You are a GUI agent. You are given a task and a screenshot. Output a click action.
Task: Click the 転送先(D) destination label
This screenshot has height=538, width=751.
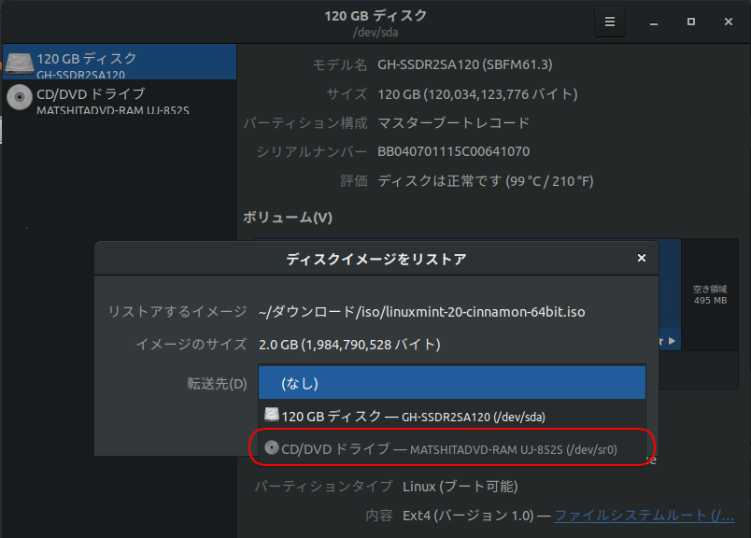[217, 384]
